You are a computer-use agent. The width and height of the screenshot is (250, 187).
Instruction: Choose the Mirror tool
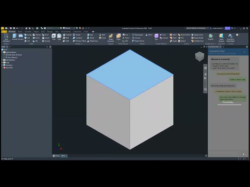tap(149, 35)
